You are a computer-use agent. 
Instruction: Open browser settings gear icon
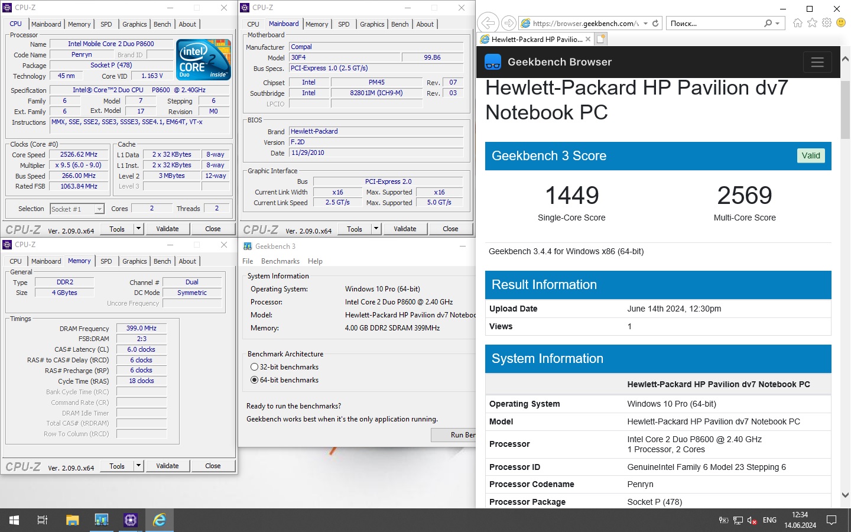point(827,22)
